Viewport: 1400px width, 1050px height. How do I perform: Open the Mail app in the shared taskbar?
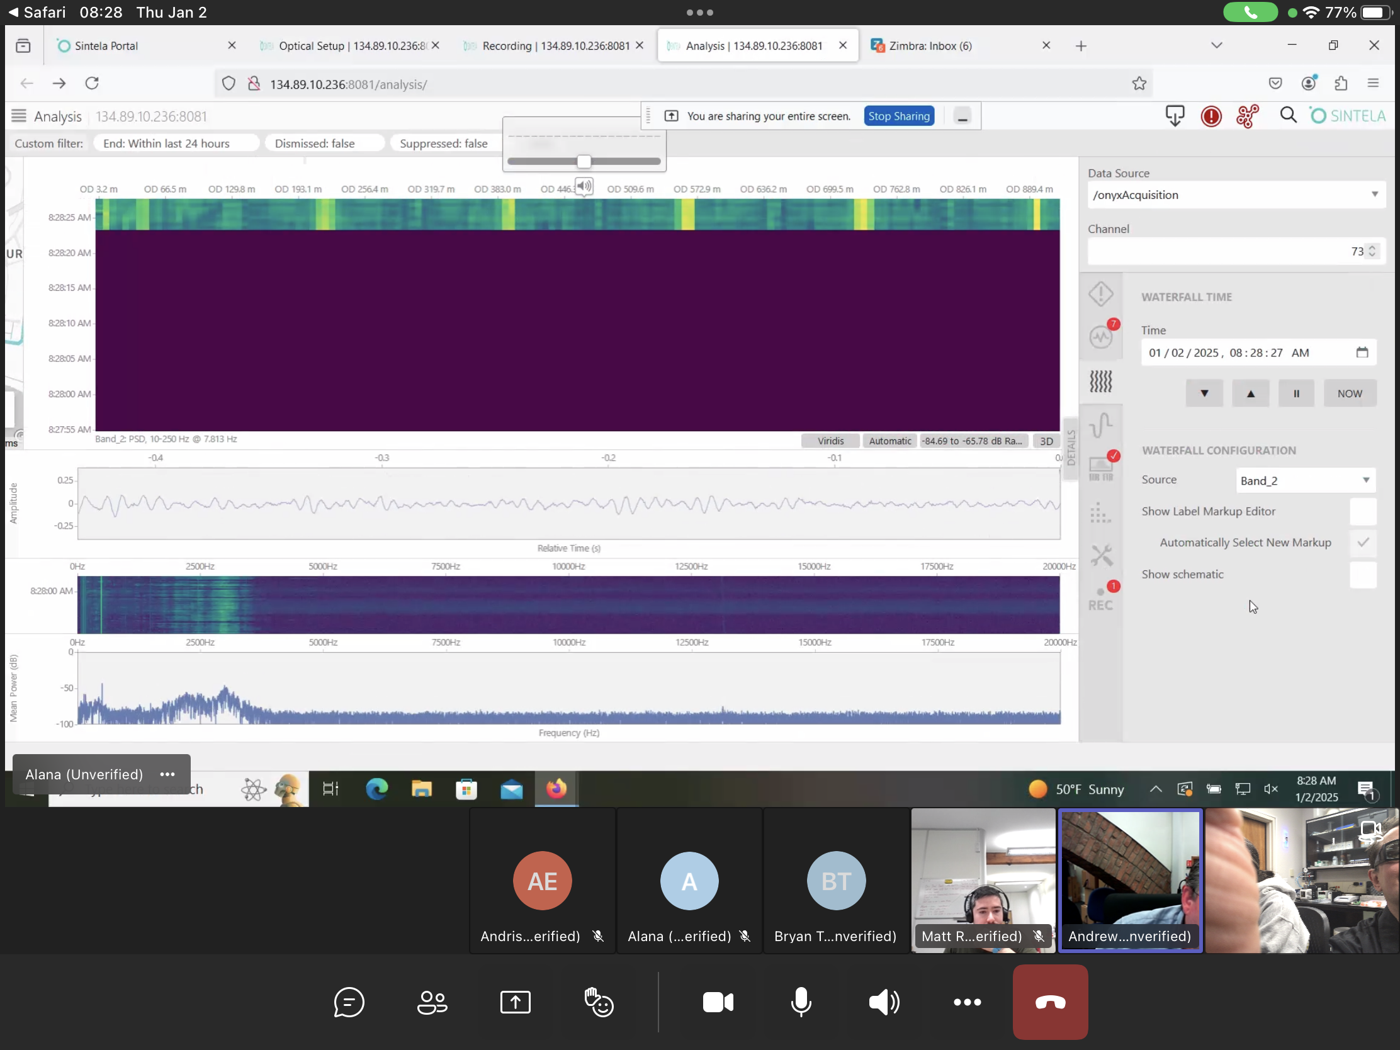511,790
